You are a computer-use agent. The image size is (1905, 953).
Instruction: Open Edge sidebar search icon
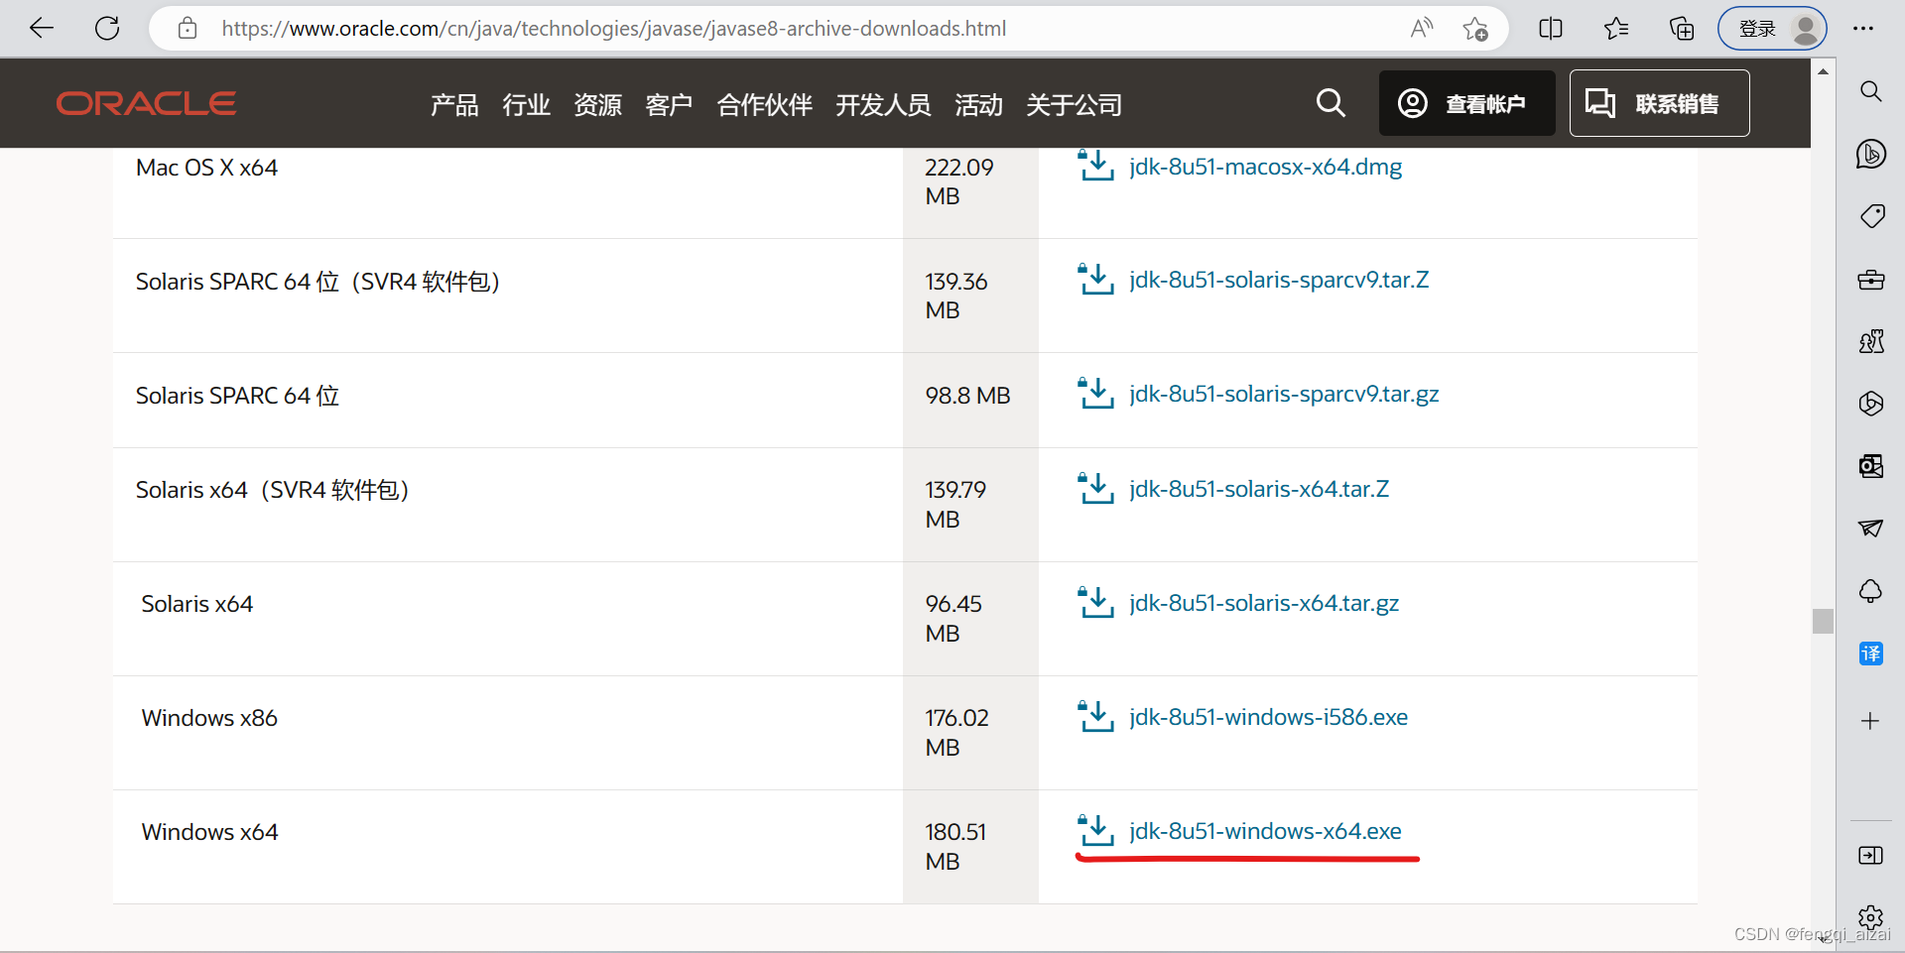1871,91
